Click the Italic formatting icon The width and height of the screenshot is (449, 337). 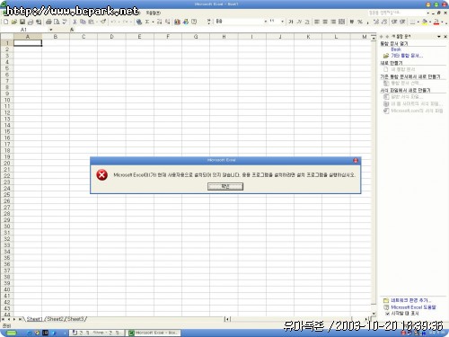pyautogui.click(x=299, y=22)
